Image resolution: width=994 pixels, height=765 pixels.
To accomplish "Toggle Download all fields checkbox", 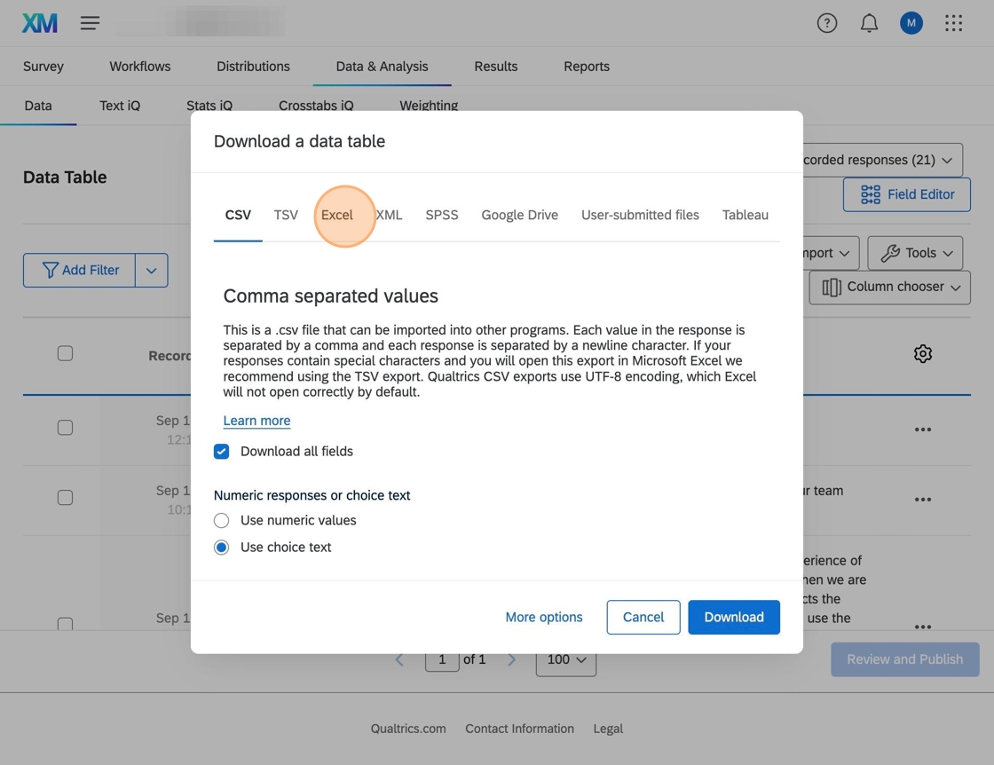I will (x=221, y=451).
